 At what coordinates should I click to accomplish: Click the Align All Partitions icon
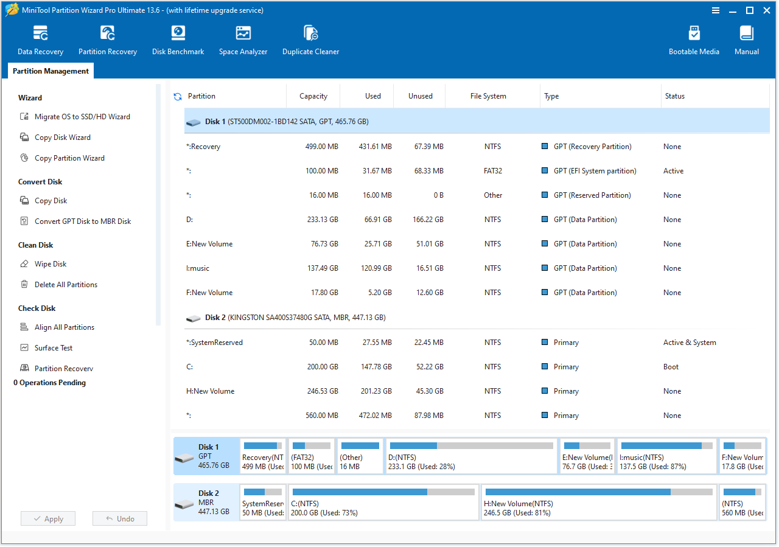pyautogui.click(x=24, y=327)
